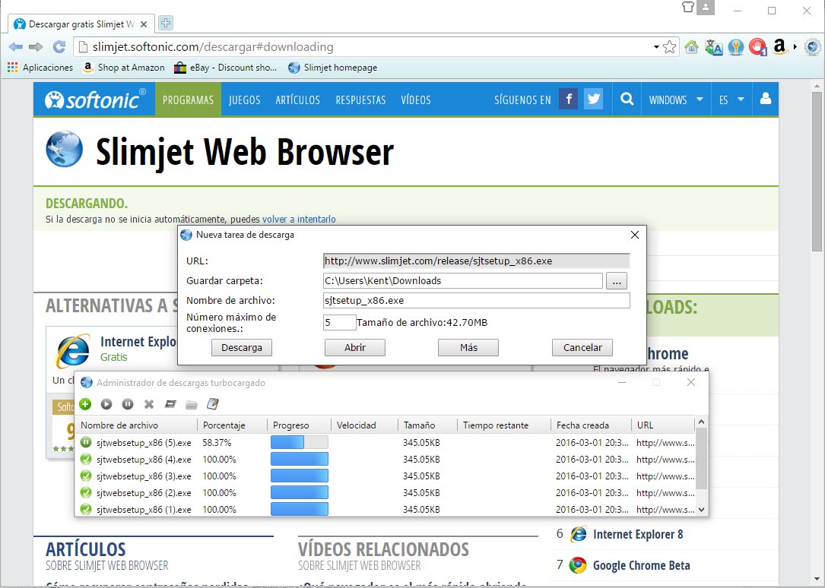
Task: Click download list scrollbar down arrow
Action: tap(701, 509)
